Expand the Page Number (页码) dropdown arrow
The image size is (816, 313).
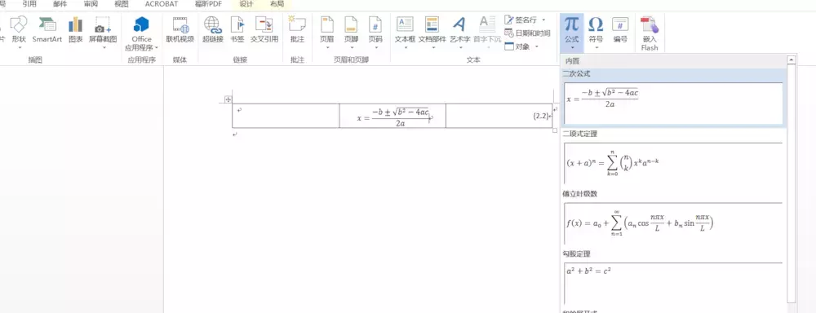375,48
